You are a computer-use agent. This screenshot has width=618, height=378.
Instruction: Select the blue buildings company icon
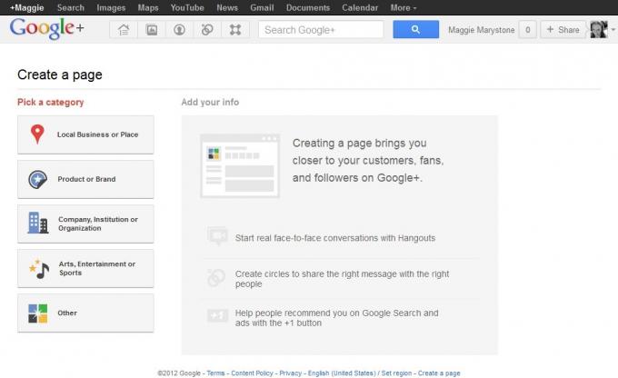coord(38,223)
